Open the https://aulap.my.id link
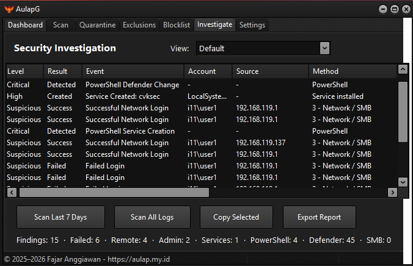The width and height of the screenshot is (413, 266). pyautogui.click(x=139, y=259)
